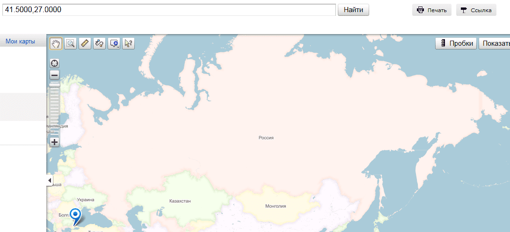Viewport: 510px width, 232px height.
Task: Click the zoom level slider handle
Action: pos(55,84)
